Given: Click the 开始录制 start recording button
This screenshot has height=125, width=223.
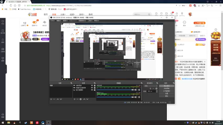Looking at the screenshot, I should [x=166, y=88].
